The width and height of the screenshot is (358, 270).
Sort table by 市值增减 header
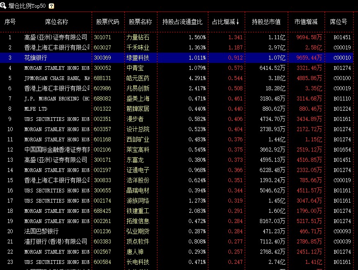click(306, 22)
